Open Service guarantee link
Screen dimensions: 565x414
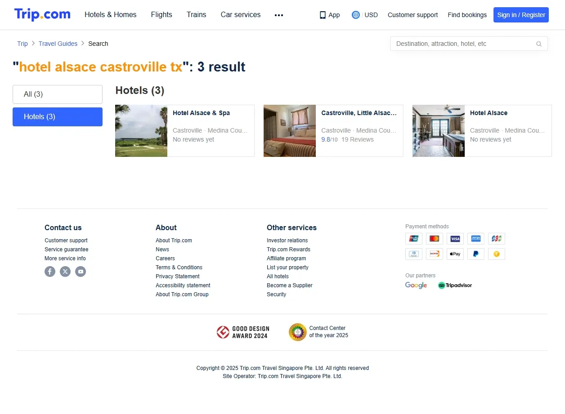tap(67, 249)
